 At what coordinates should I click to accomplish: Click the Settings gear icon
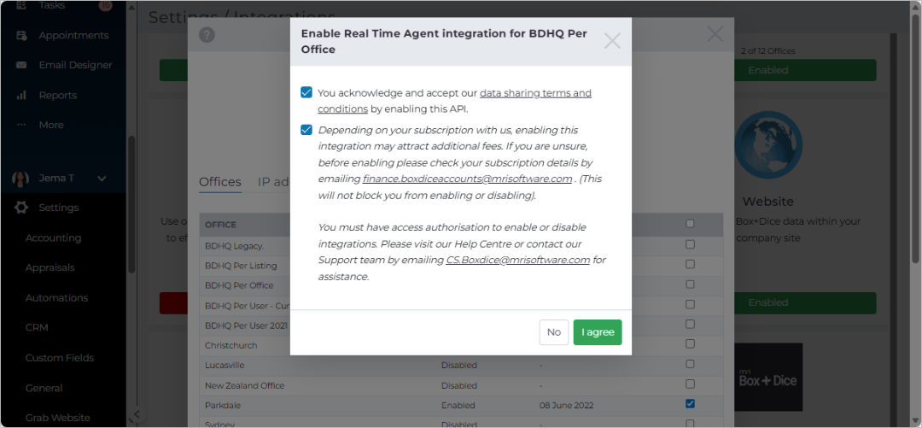(x=21, y=208)
